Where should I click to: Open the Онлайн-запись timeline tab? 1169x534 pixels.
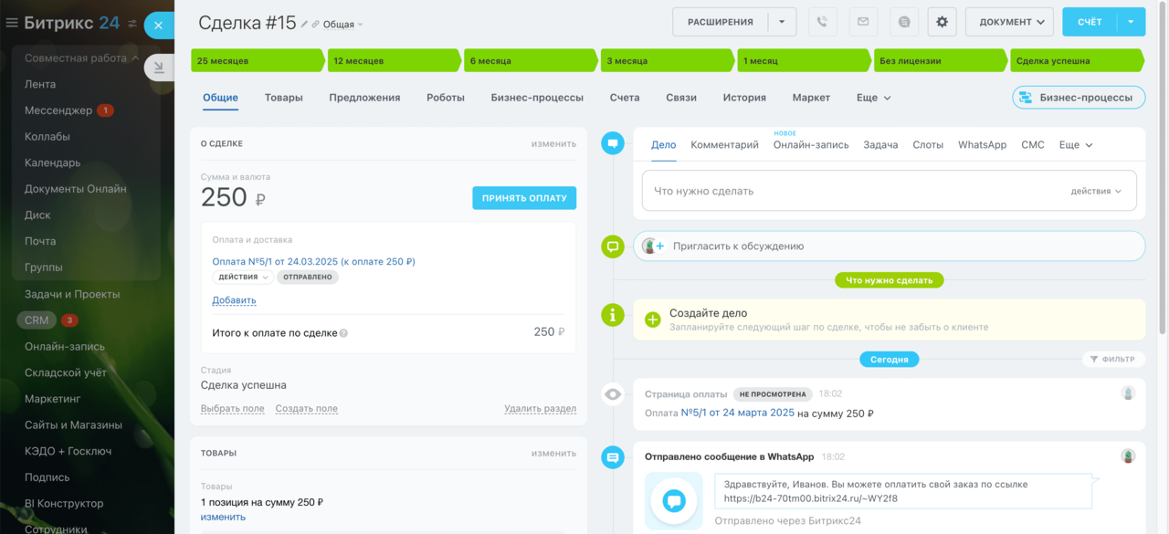coord(811,145)
